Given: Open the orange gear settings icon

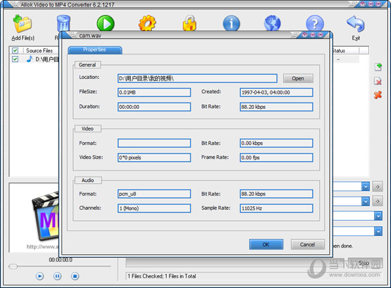Looking at the screenshot, I should [x=147, y=23].
